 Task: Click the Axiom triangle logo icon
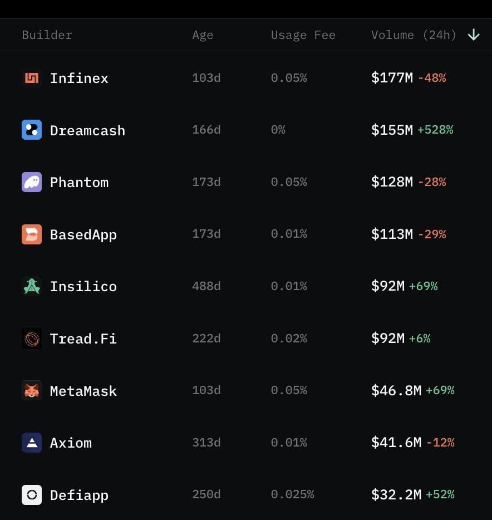(x=32, y=443)
